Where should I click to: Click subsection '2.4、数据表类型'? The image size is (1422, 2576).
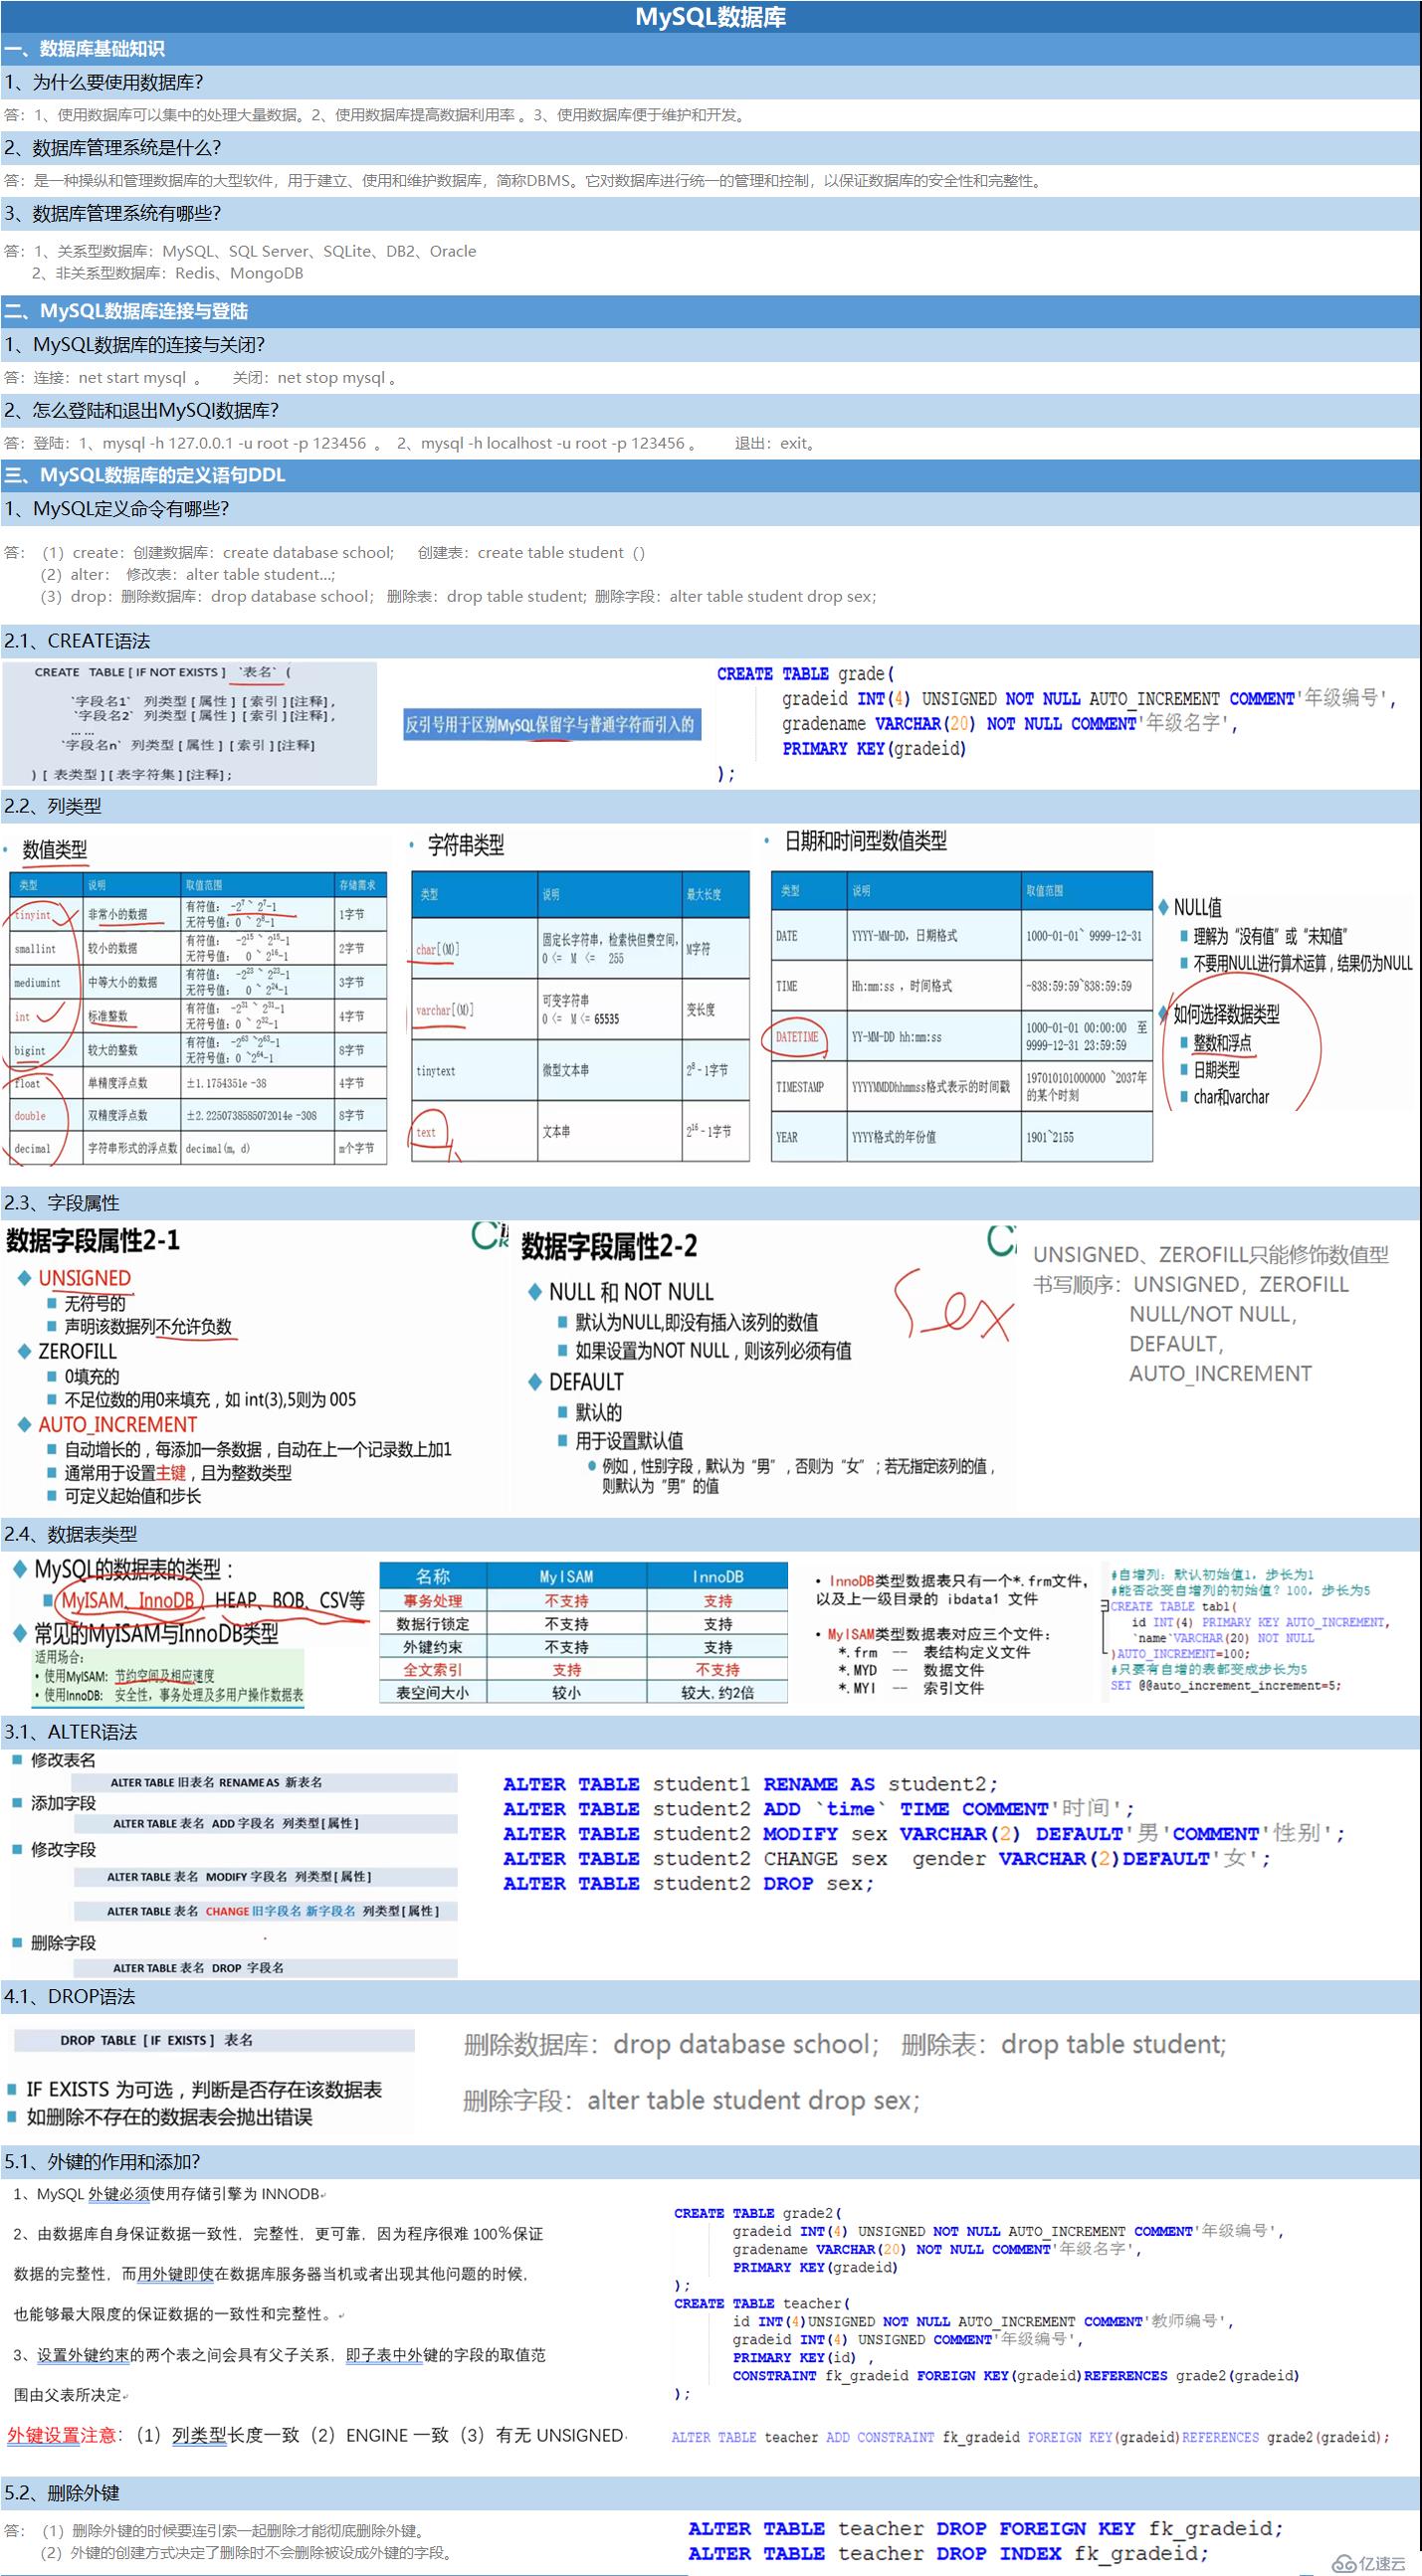70,1534
